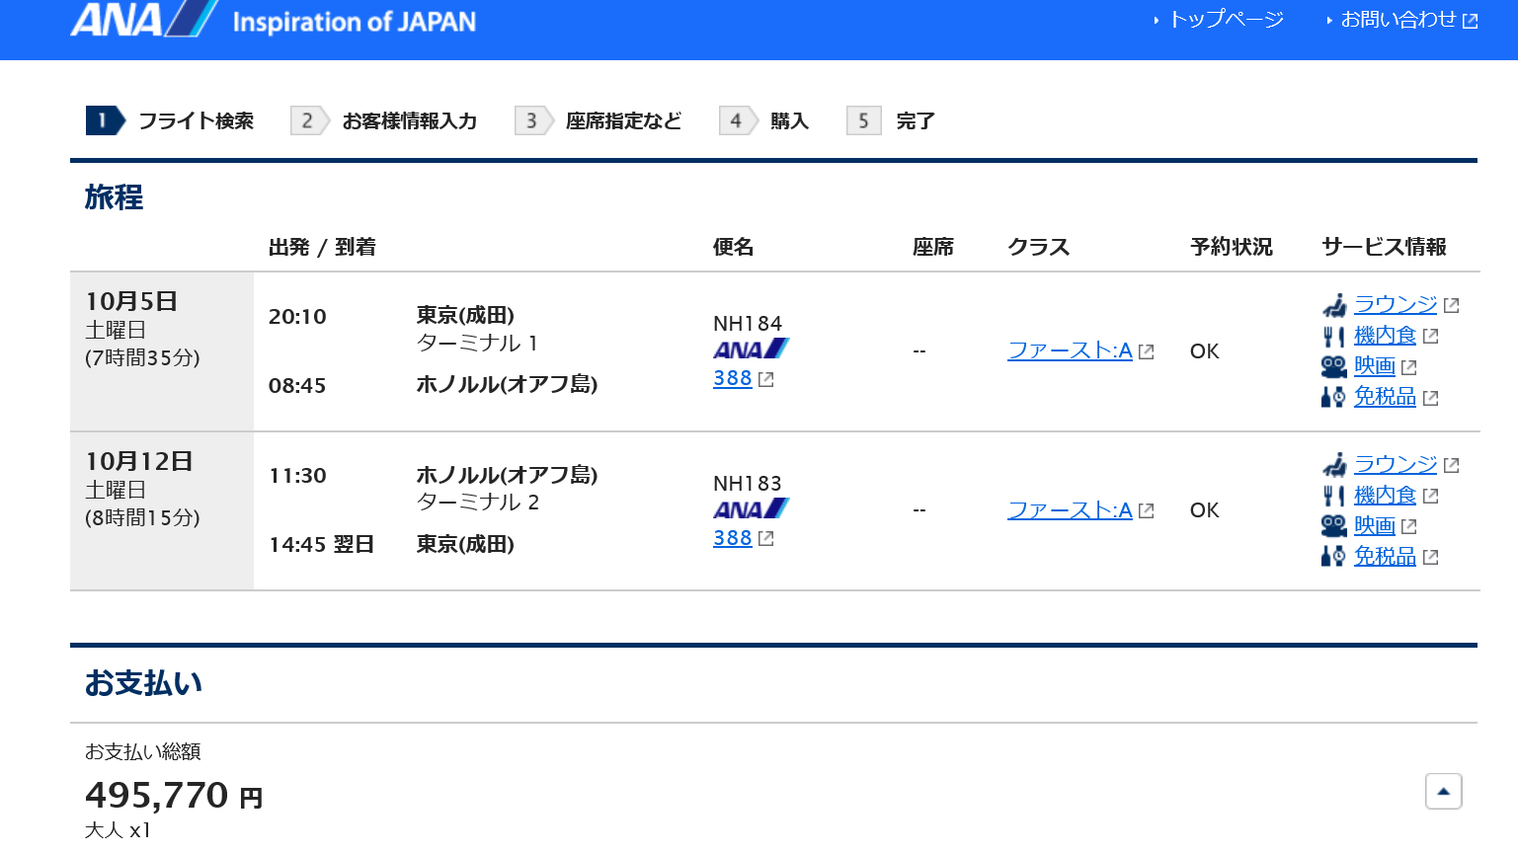Click lounge seat icon in NH184 row
Screen dimensions: 1518x854
click(x=1334, y=304)
